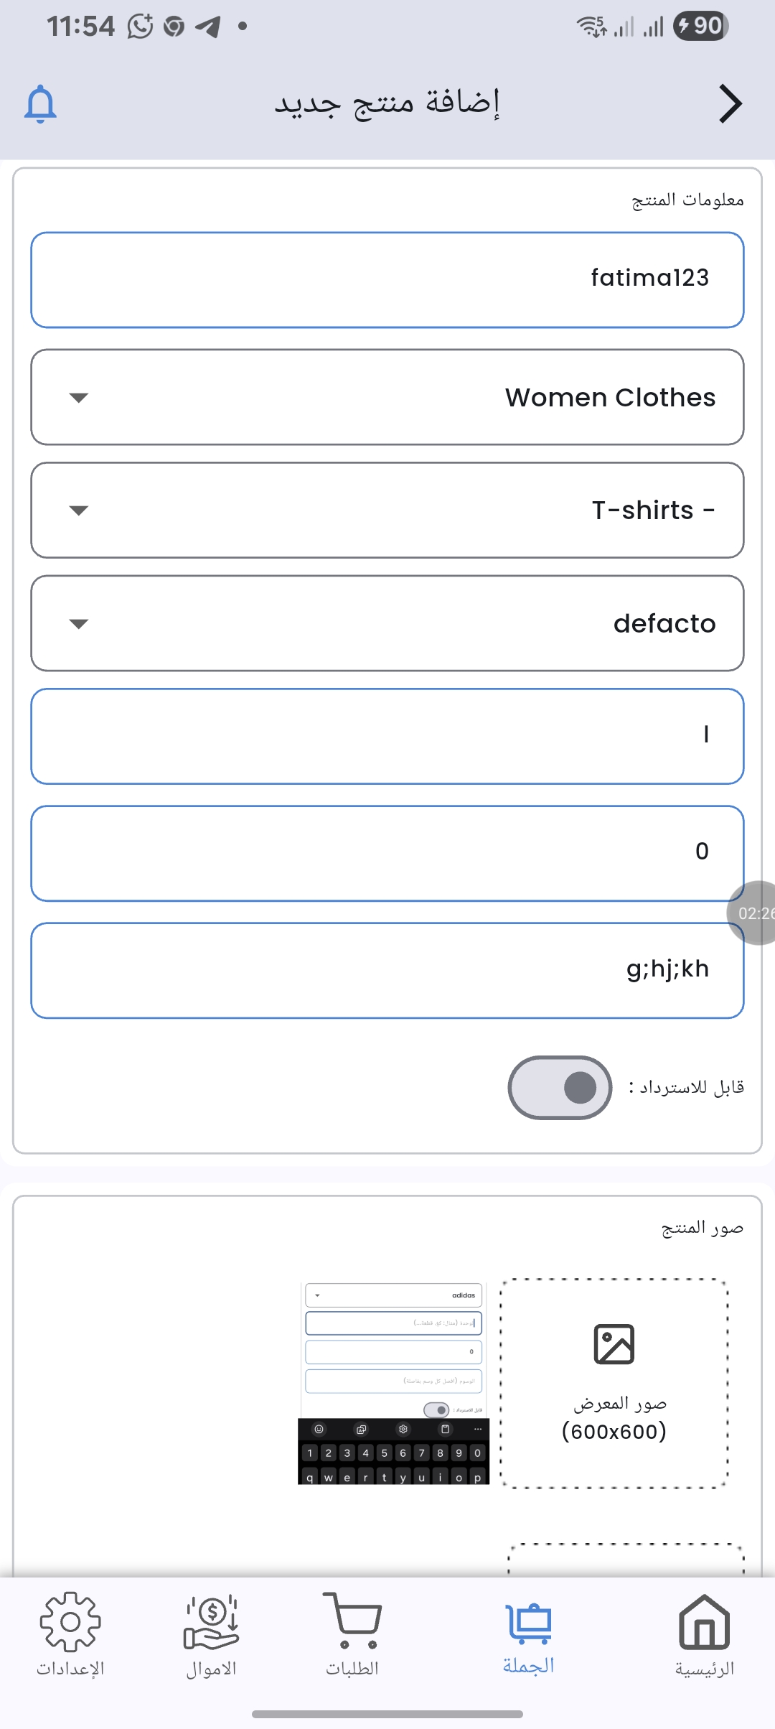
Task: Tap the wholesale shopping bag icon
Action: 529,1623
